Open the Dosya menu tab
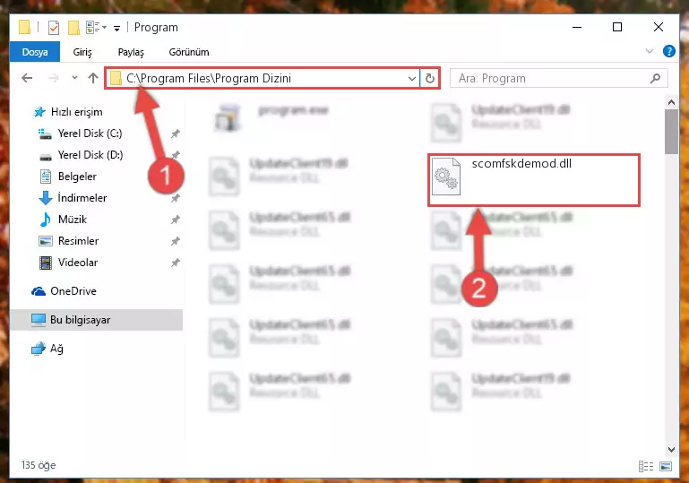689x483 pixels. pos(35,52)
